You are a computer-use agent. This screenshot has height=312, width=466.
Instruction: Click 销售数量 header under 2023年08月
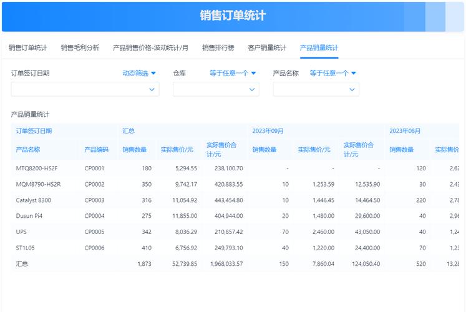click(x=402, y=150)
